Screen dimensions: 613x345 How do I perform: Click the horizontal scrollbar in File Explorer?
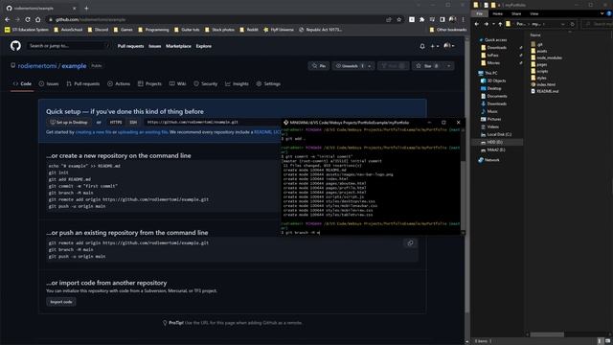pos(547,334)
